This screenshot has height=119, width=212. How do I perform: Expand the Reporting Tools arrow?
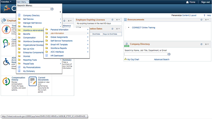(60, 60)
